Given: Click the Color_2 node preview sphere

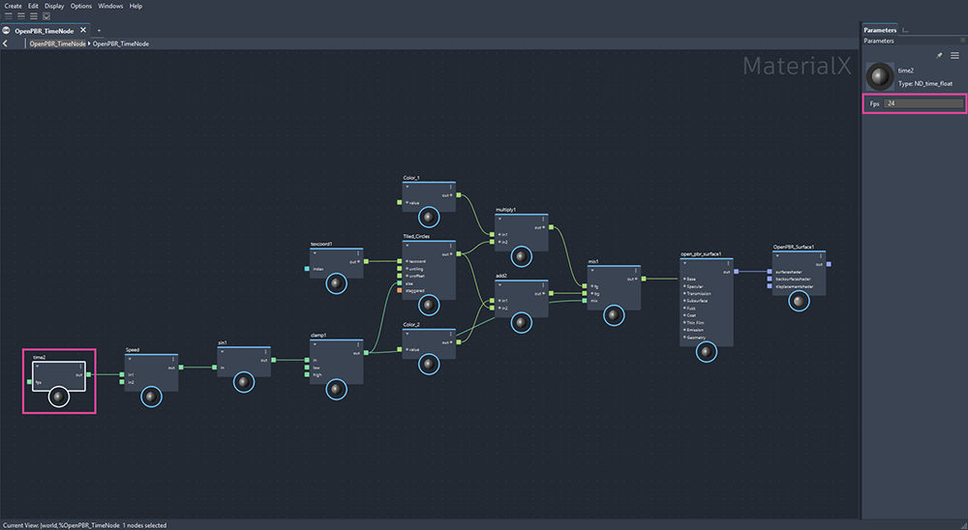Looking at the screenshot, I should coord(429,364).
